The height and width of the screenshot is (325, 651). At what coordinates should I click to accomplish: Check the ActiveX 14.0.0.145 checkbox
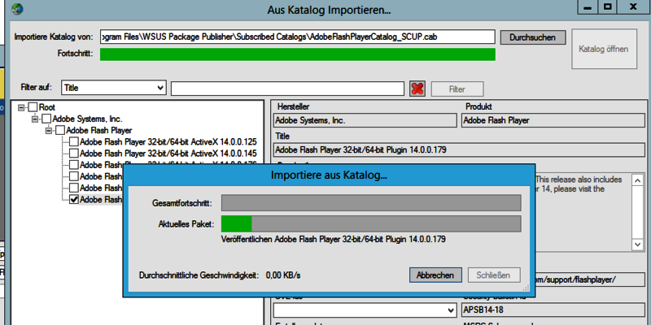(x=74, y=154)
